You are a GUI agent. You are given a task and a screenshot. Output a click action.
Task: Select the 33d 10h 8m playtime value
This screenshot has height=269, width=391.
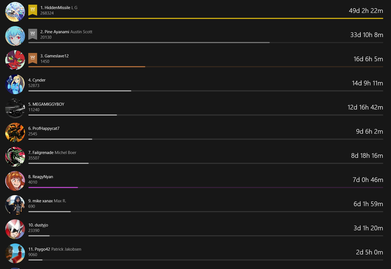367,35
